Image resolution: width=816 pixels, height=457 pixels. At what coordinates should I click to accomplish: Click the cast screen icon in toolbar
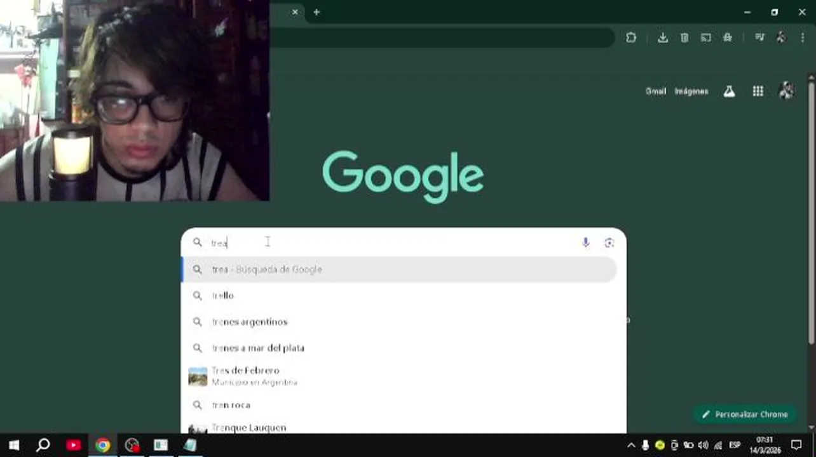(x=705, y=37)
